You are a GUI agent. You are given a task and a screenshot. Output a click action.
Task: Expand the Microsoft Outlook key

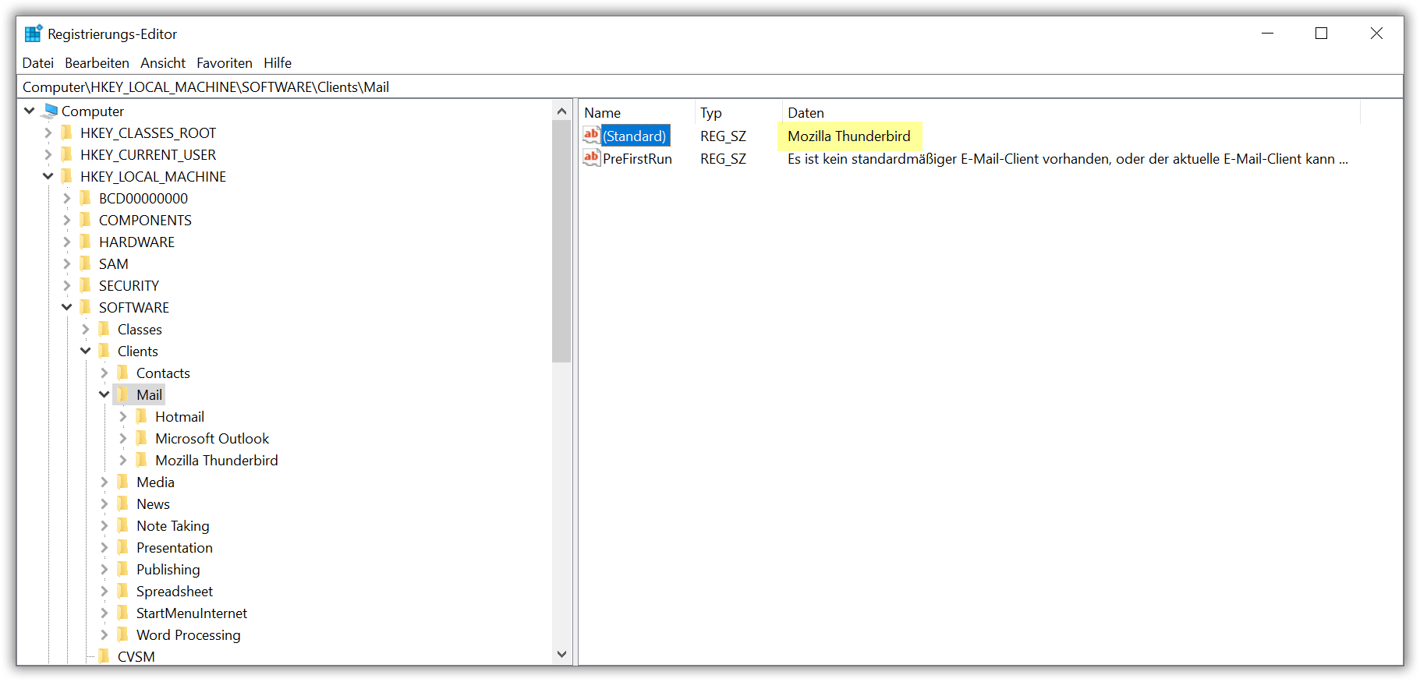[123, 438]
